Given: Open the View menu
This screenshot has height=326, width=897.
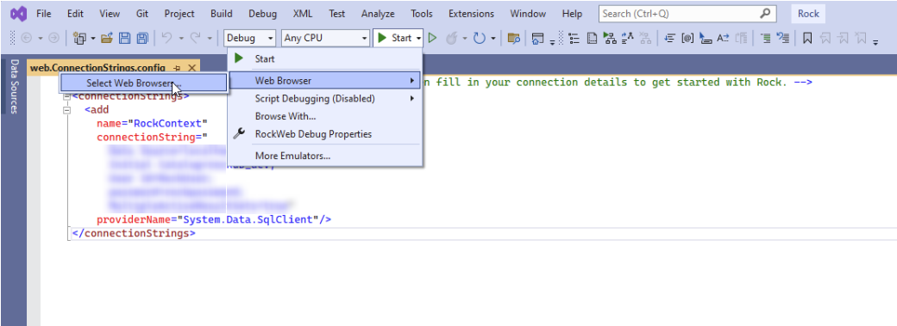Looking at the screenshot, I should click(110, 13).
